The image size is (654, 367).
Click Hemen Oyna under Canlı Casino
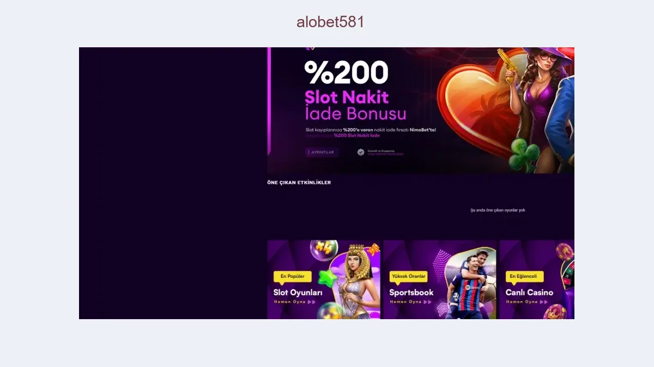(527, 302)
